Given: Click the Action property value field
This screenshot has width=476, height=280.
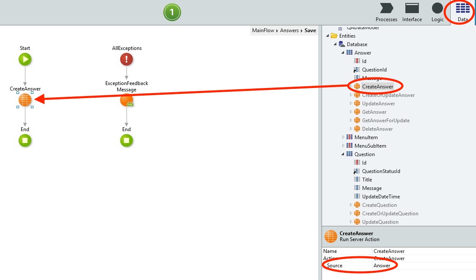Looking at the screenshot, I should (424, 258).
